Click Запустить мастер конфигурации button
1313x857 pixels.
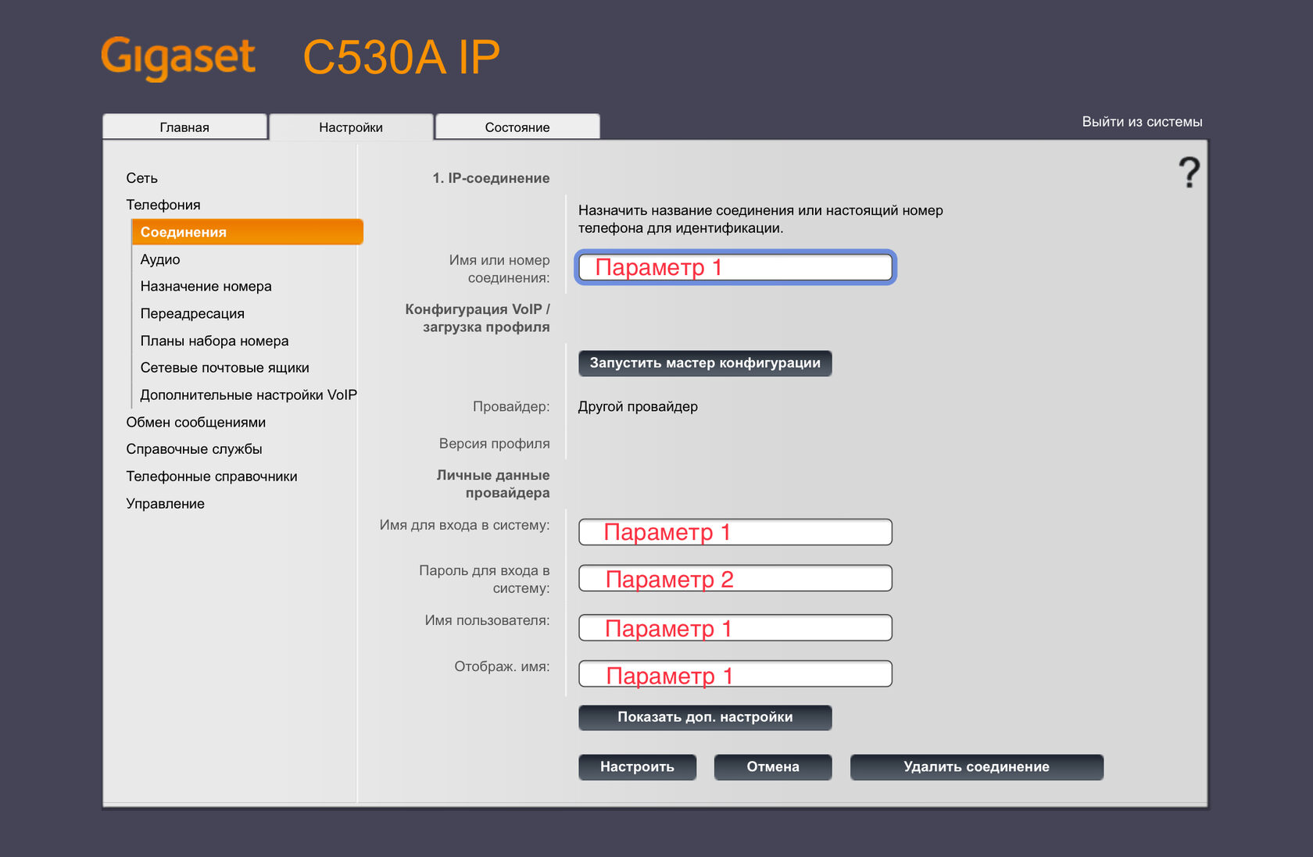coord(705,363)
